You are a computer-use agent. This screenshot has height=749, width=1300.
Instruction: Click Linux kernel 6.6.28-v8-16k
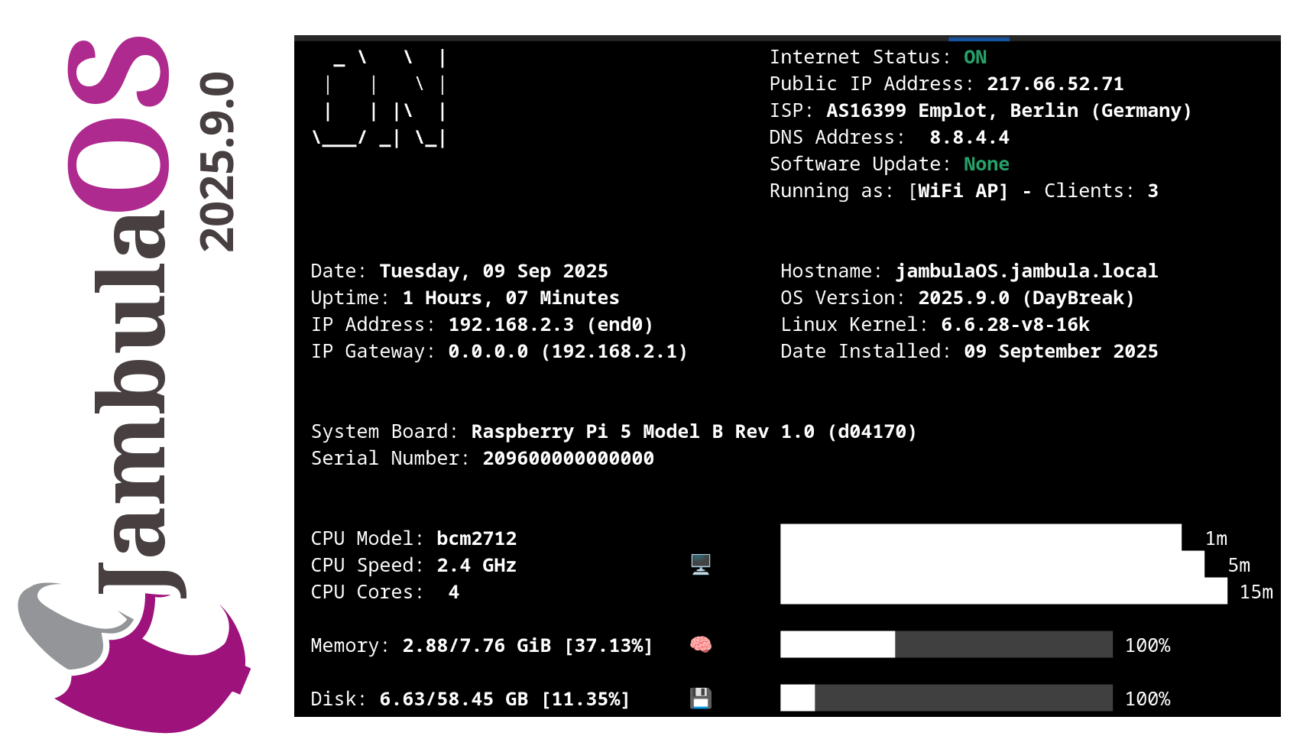coord(1015,325)
